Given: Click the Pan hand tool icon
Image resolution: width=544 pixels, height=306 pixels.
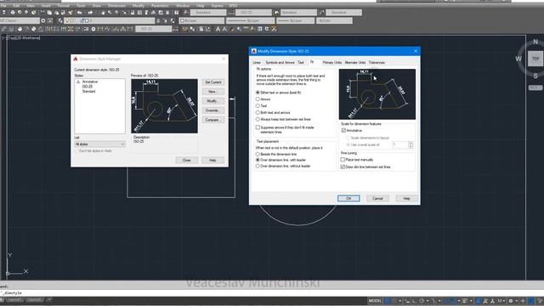Looking at the screenshot, I should pyautogui.click(x=103, y=13).
